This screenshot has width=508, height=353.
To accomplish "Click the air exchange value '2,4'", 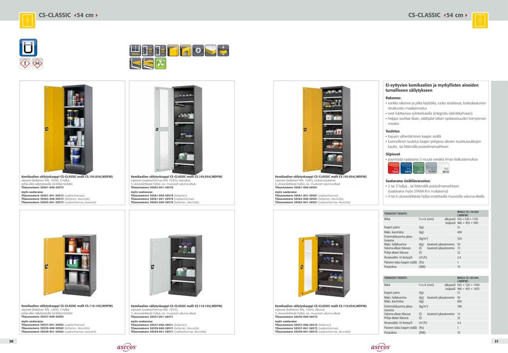I will coord(459,258).
